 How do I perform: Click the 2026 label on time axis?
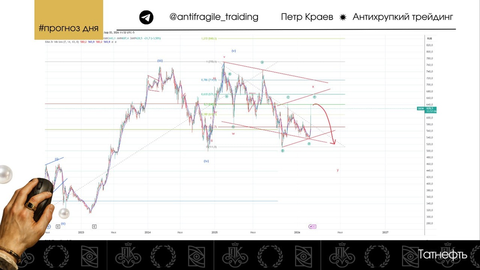tap(297, 232)
